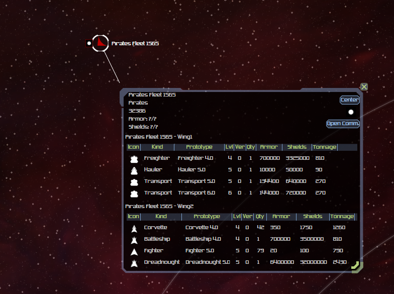Click 'Pirates Fleet 1565 - Wing1' heading
394x294 pixels.
point(159,137)
